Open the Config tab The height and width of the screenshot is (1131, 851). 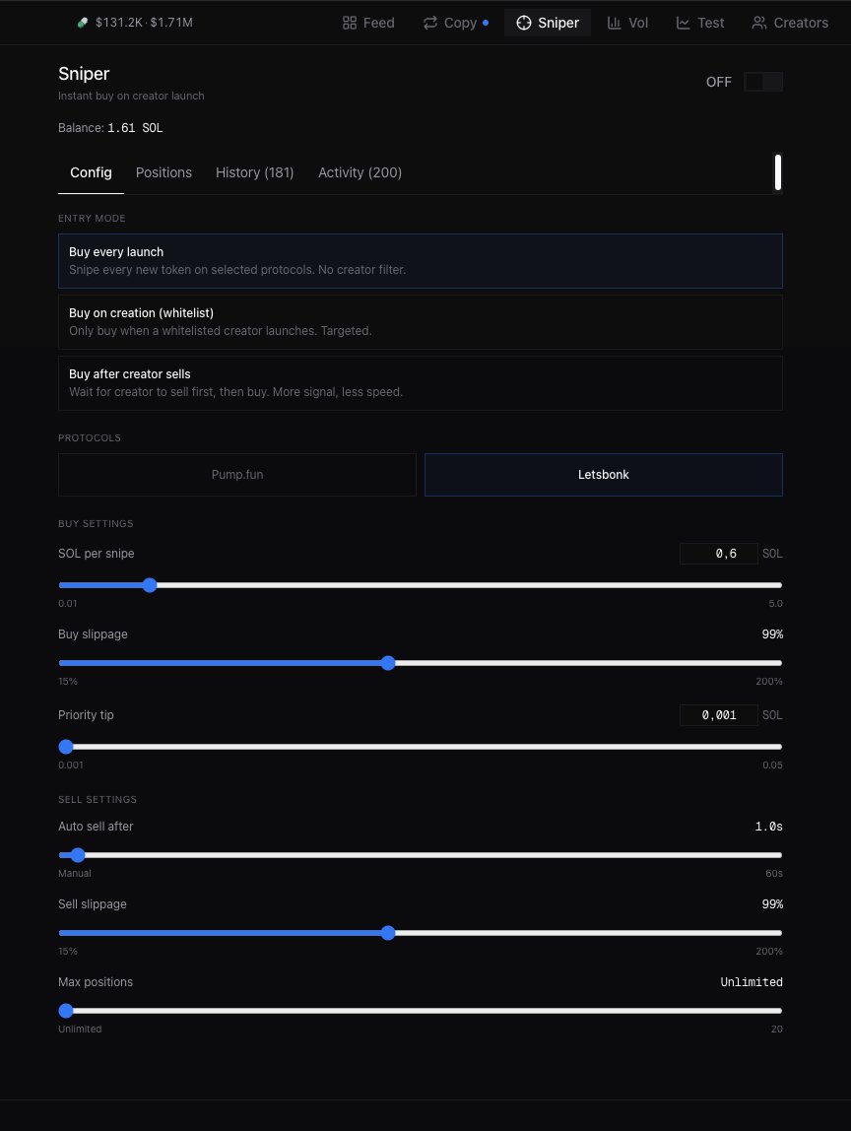(91, 172)
